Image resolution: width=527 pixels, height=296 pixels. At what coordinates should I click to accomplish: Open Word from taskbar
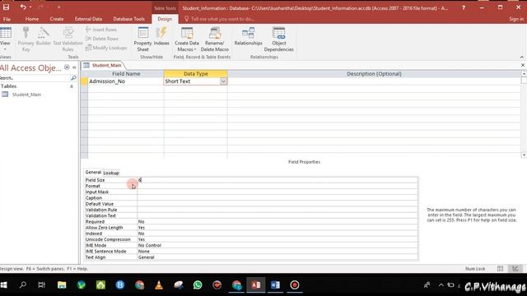[x=275, y=285]
